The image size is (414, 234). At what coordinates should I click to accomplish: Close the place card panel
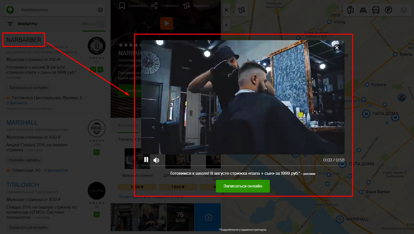[226, 10]
